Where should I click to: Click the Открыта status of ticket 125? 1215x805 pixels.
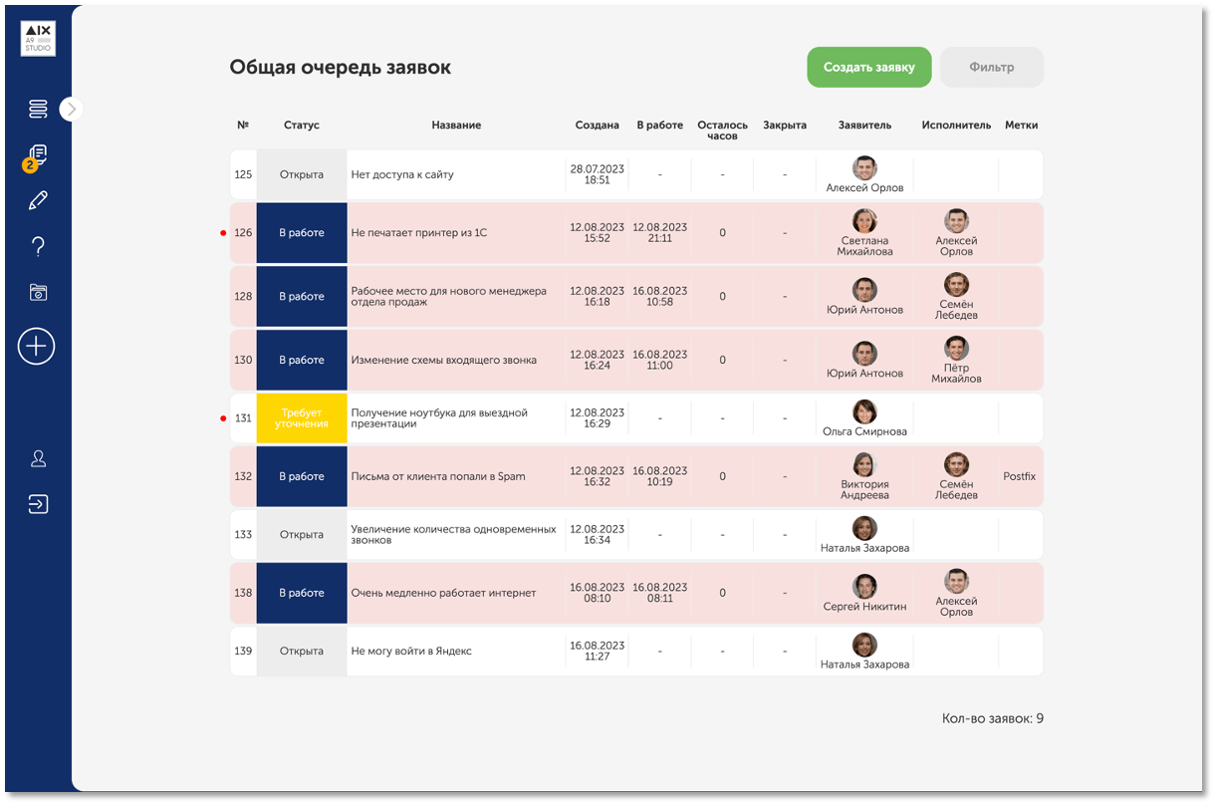[x=302, y=174]
